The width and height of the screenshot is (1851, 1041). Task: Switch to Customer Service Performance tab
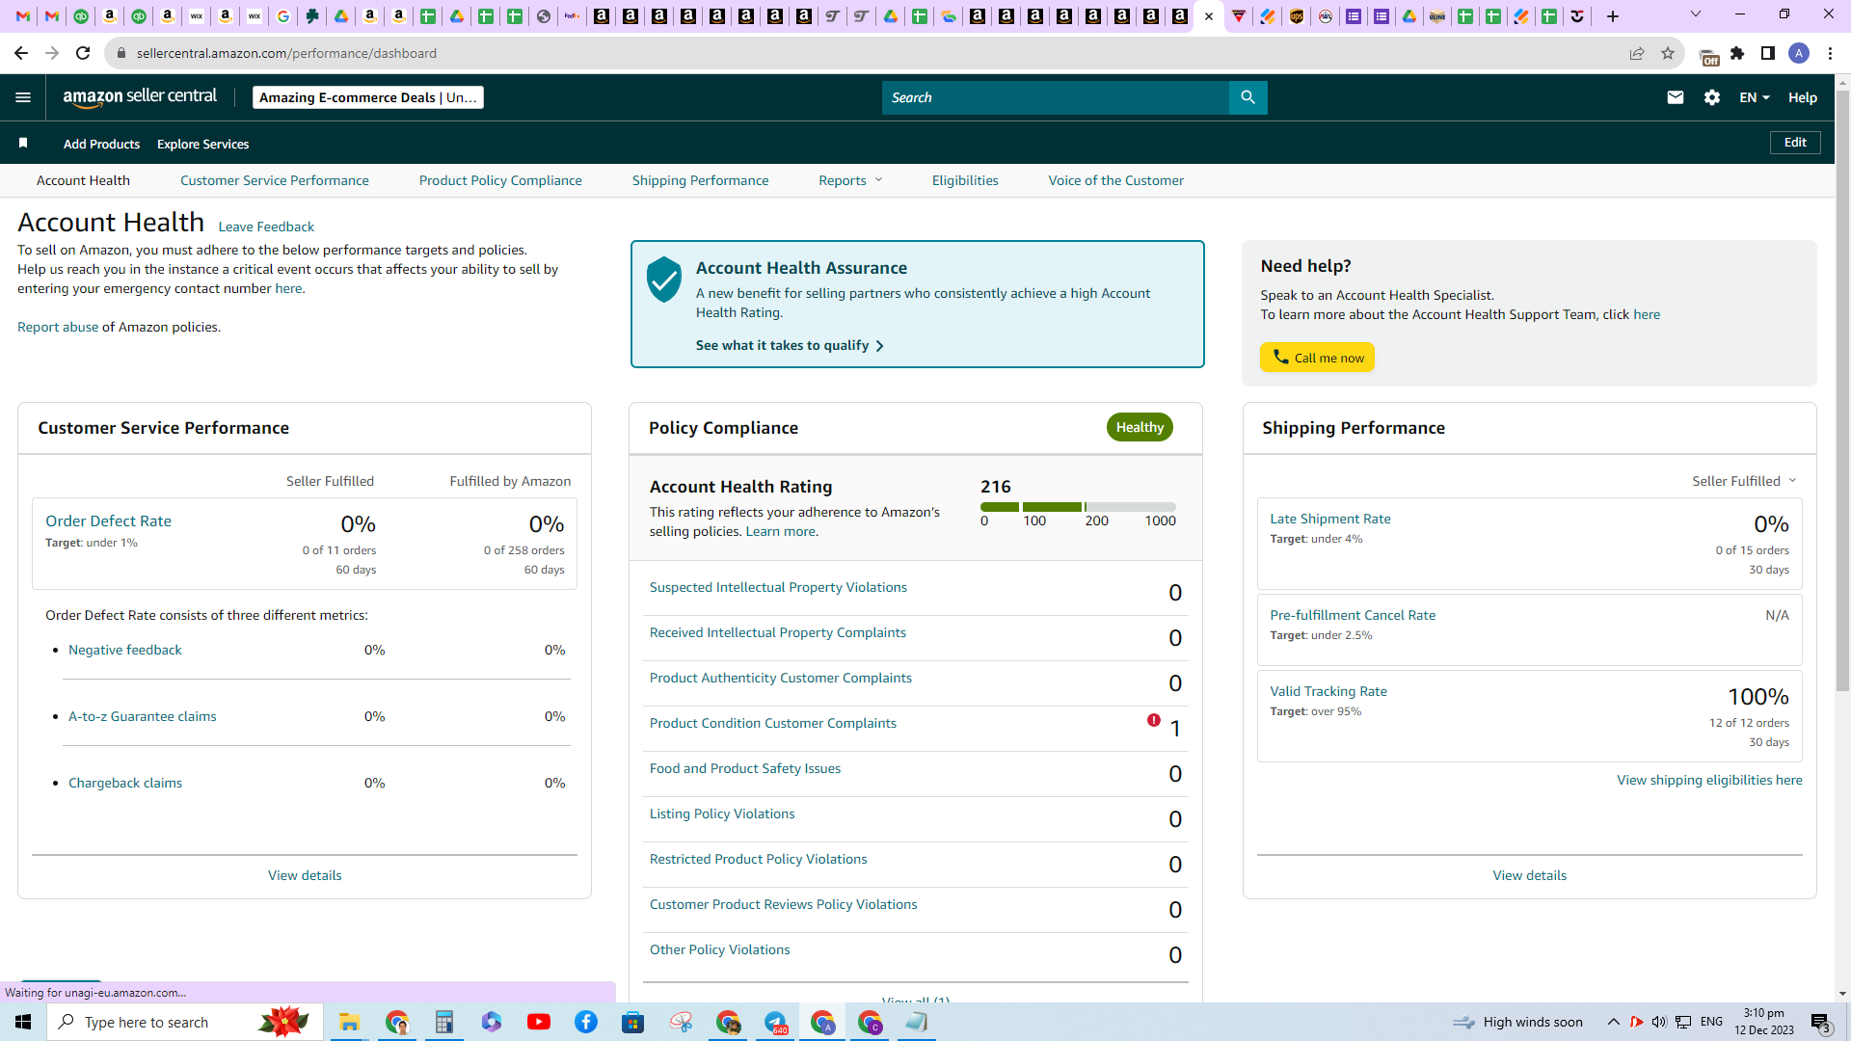[x=275, y=180]
